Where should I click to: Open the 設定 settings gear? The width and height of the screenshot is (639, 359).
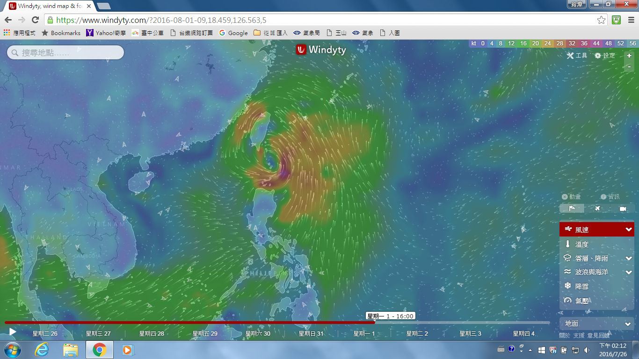[605, 56]
